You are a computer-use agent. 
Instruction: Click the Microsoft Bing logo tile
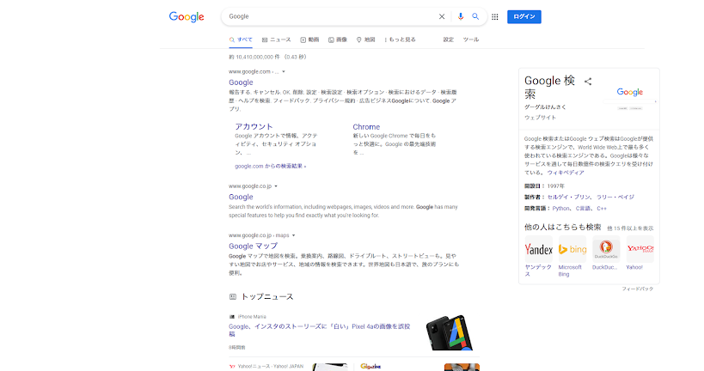(x=572, y=249)
